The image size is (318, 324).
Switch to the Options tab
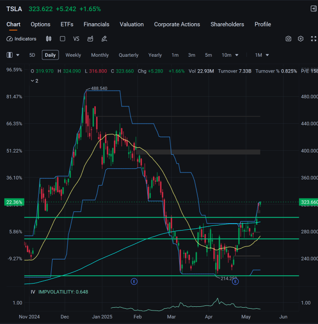[x=41, y=24]
